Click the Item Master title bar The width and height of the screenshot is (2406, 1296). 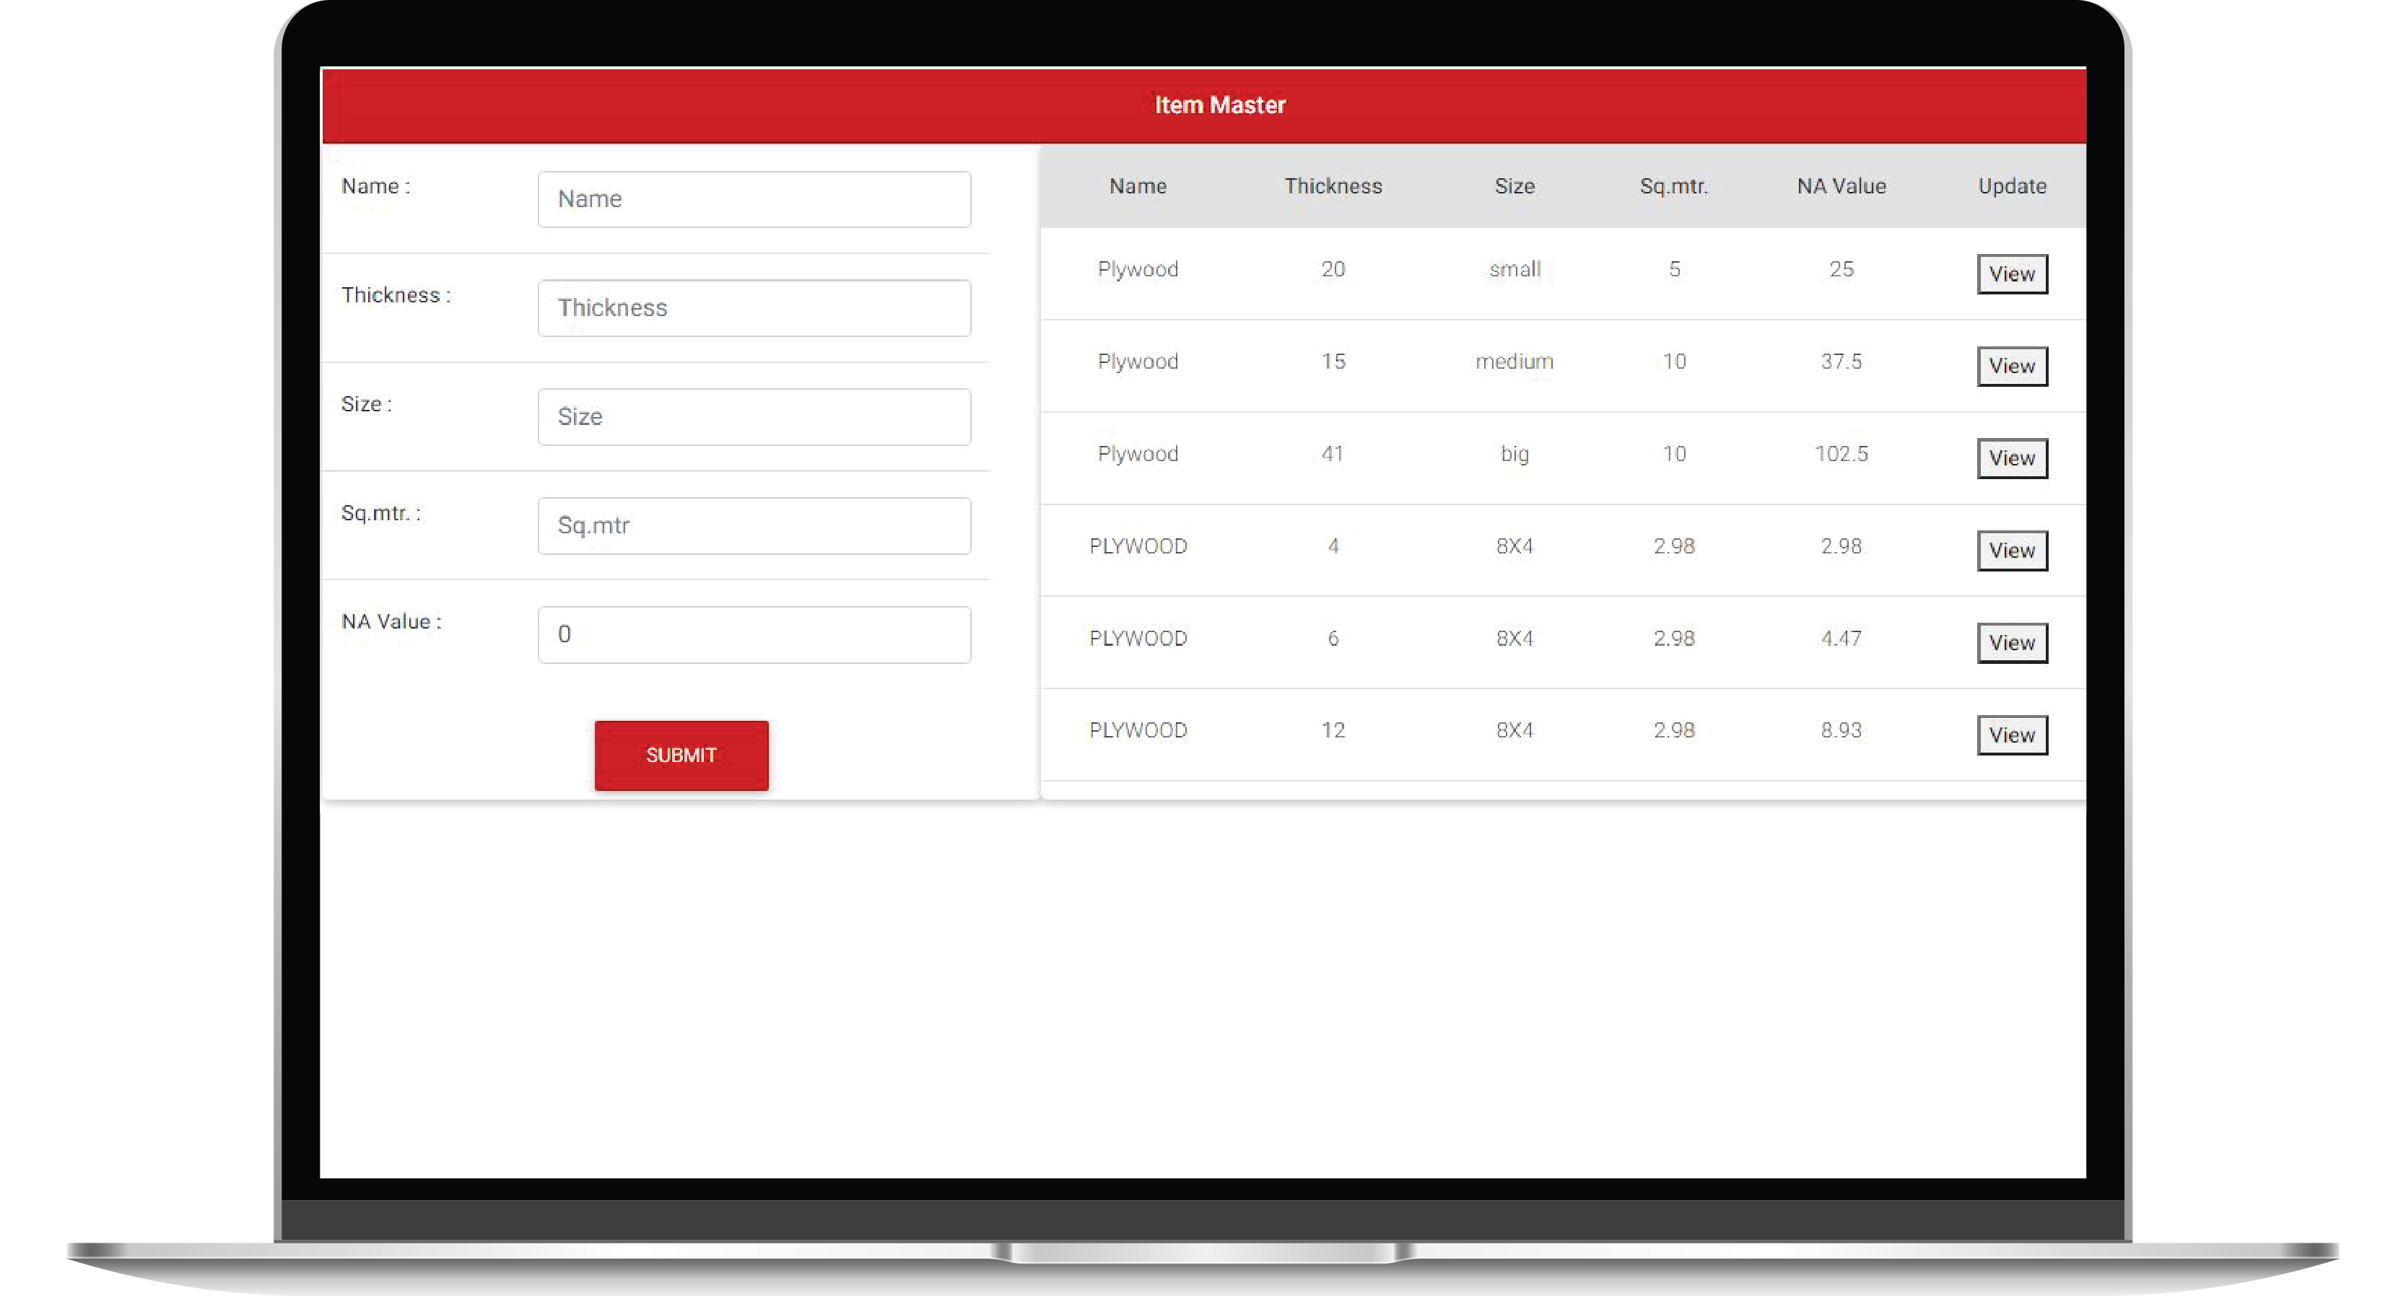point(1219,105)
